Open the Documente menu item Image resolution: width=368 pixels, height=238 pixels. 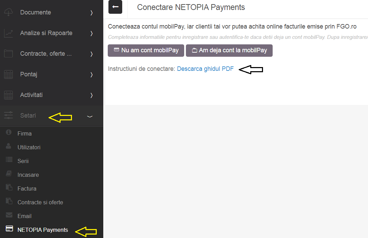35,12
